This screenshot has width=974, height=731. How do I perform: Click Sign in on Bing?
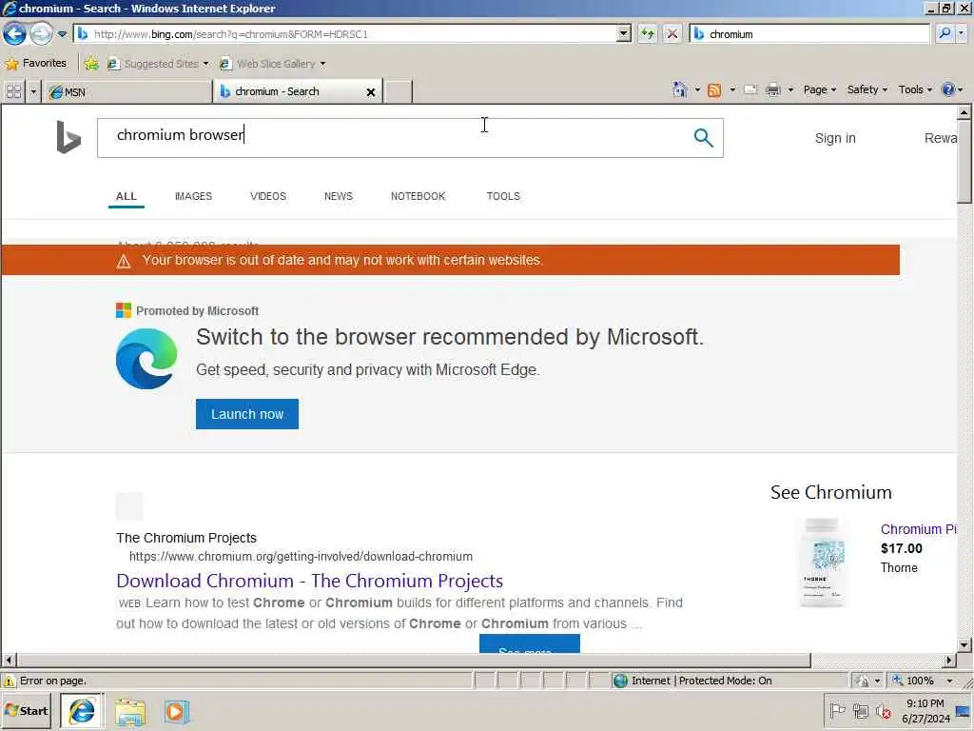pos(835,138)
